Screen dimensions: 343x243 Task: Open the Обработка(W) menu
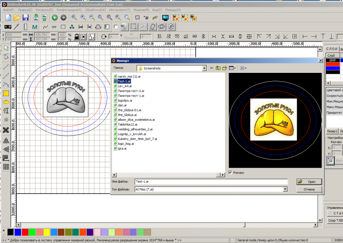click(95, 10)
